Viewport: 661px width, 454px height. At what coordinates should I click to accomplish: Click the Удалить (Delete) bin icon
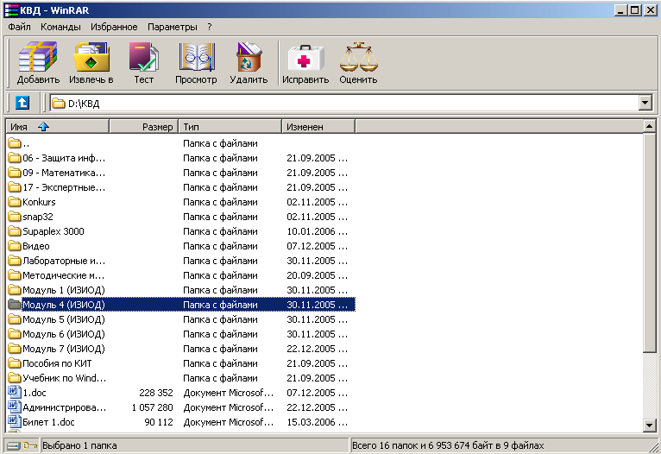(x=249, y=57)
